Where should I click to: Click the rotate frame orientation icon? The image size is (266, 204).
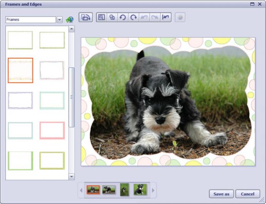coord(86,17)
